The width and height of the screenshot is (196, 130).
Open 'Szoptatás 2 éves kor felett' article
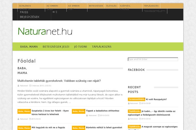click(x=50, y=112)
